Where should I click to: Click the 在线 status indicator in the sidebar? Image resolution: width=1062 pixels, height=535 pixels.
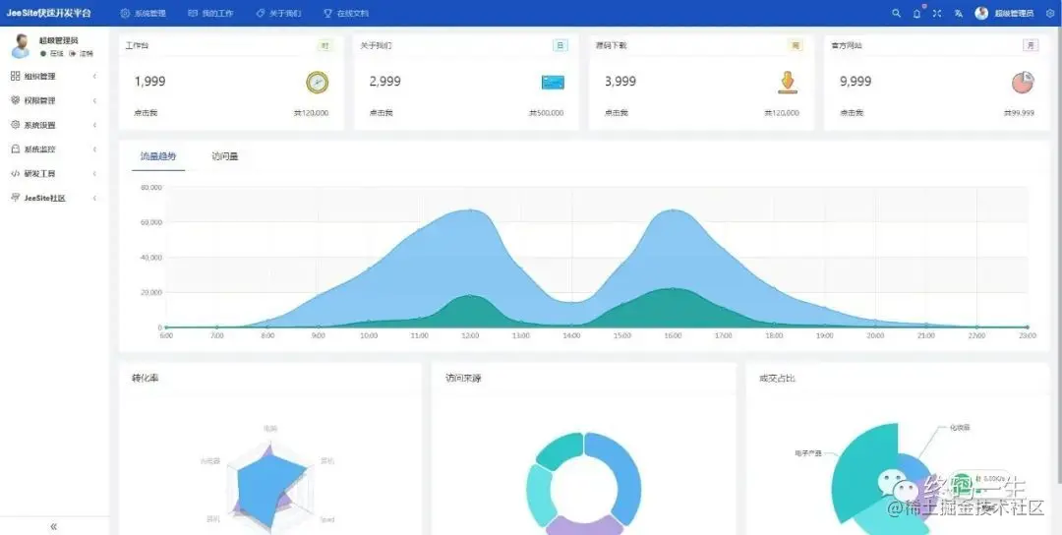[x=52, y=53]
